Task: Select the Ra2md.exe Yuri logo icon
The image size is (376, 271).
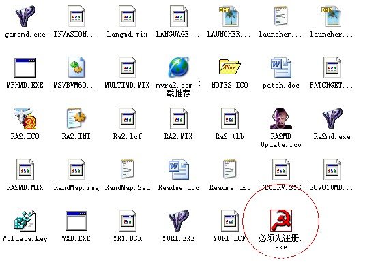Action: pyautogui.click(x=332, y=118)
